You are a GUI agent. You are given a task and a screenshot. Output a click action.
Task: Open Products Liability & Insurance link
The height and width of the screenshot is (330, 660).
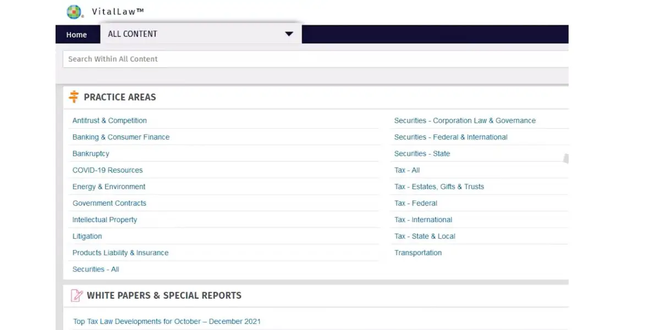(120, 252)
